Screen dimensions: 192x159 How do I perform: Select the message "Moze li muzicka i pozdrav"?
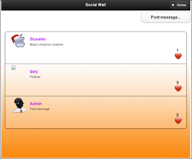(x=46, y=44)
